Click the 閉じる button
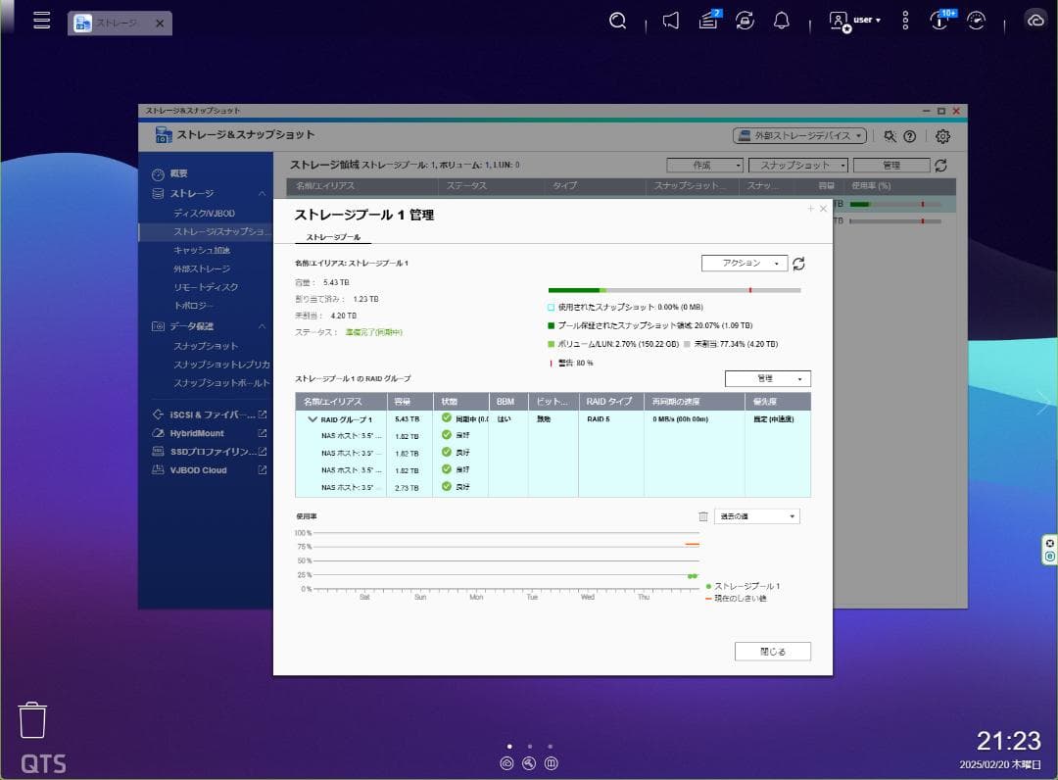Viewport: 1058px width, 780px height. point(772,651)
